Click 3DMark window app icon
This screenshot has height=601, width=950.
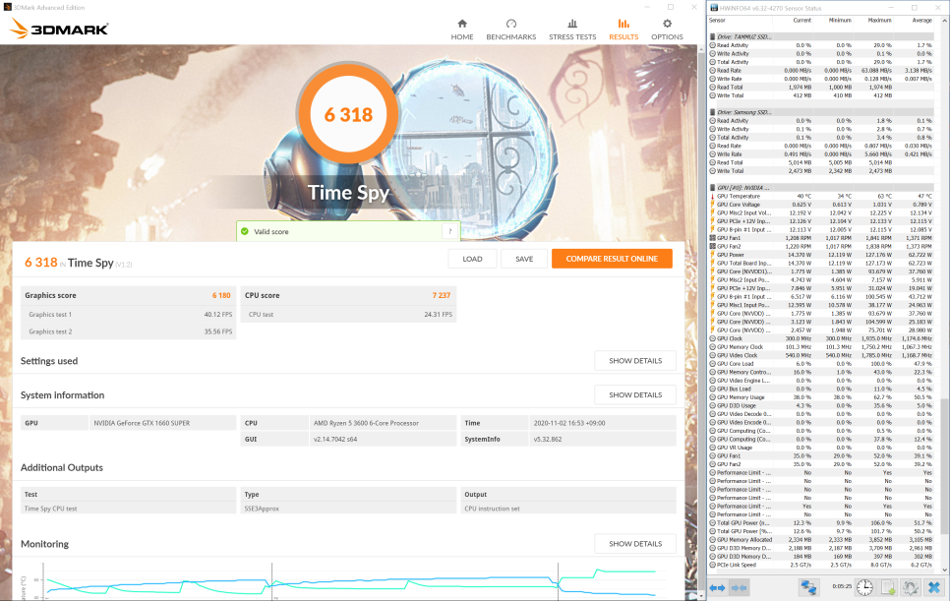click(x=7, y=7)
